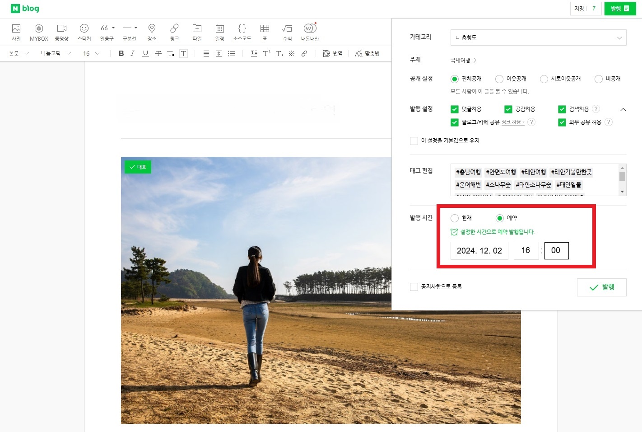
Task: Open font size dropdown 16
Action: (91, 53)
